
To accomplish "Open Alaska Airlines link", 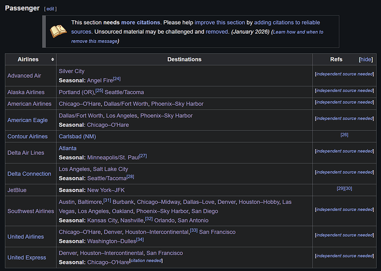I will [26, 92].
